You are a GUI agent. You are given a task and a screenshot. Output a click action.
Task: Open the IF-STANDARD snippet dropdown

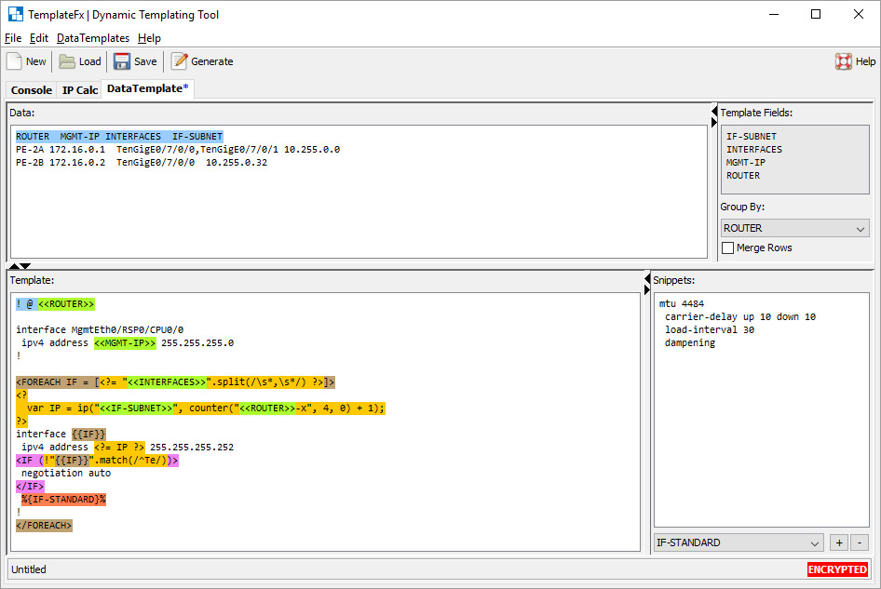(739, 543)
